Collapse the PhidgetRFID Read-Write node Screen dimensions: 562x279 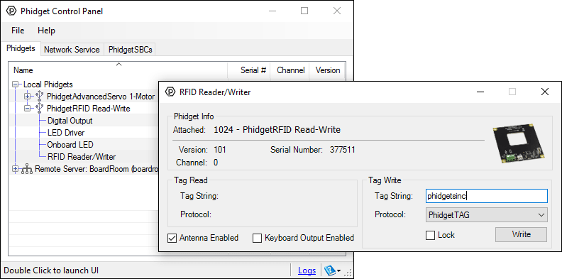[28, 109]
